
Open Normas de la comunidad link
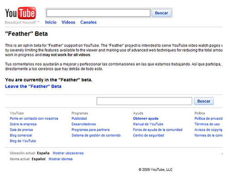(208, 135)
